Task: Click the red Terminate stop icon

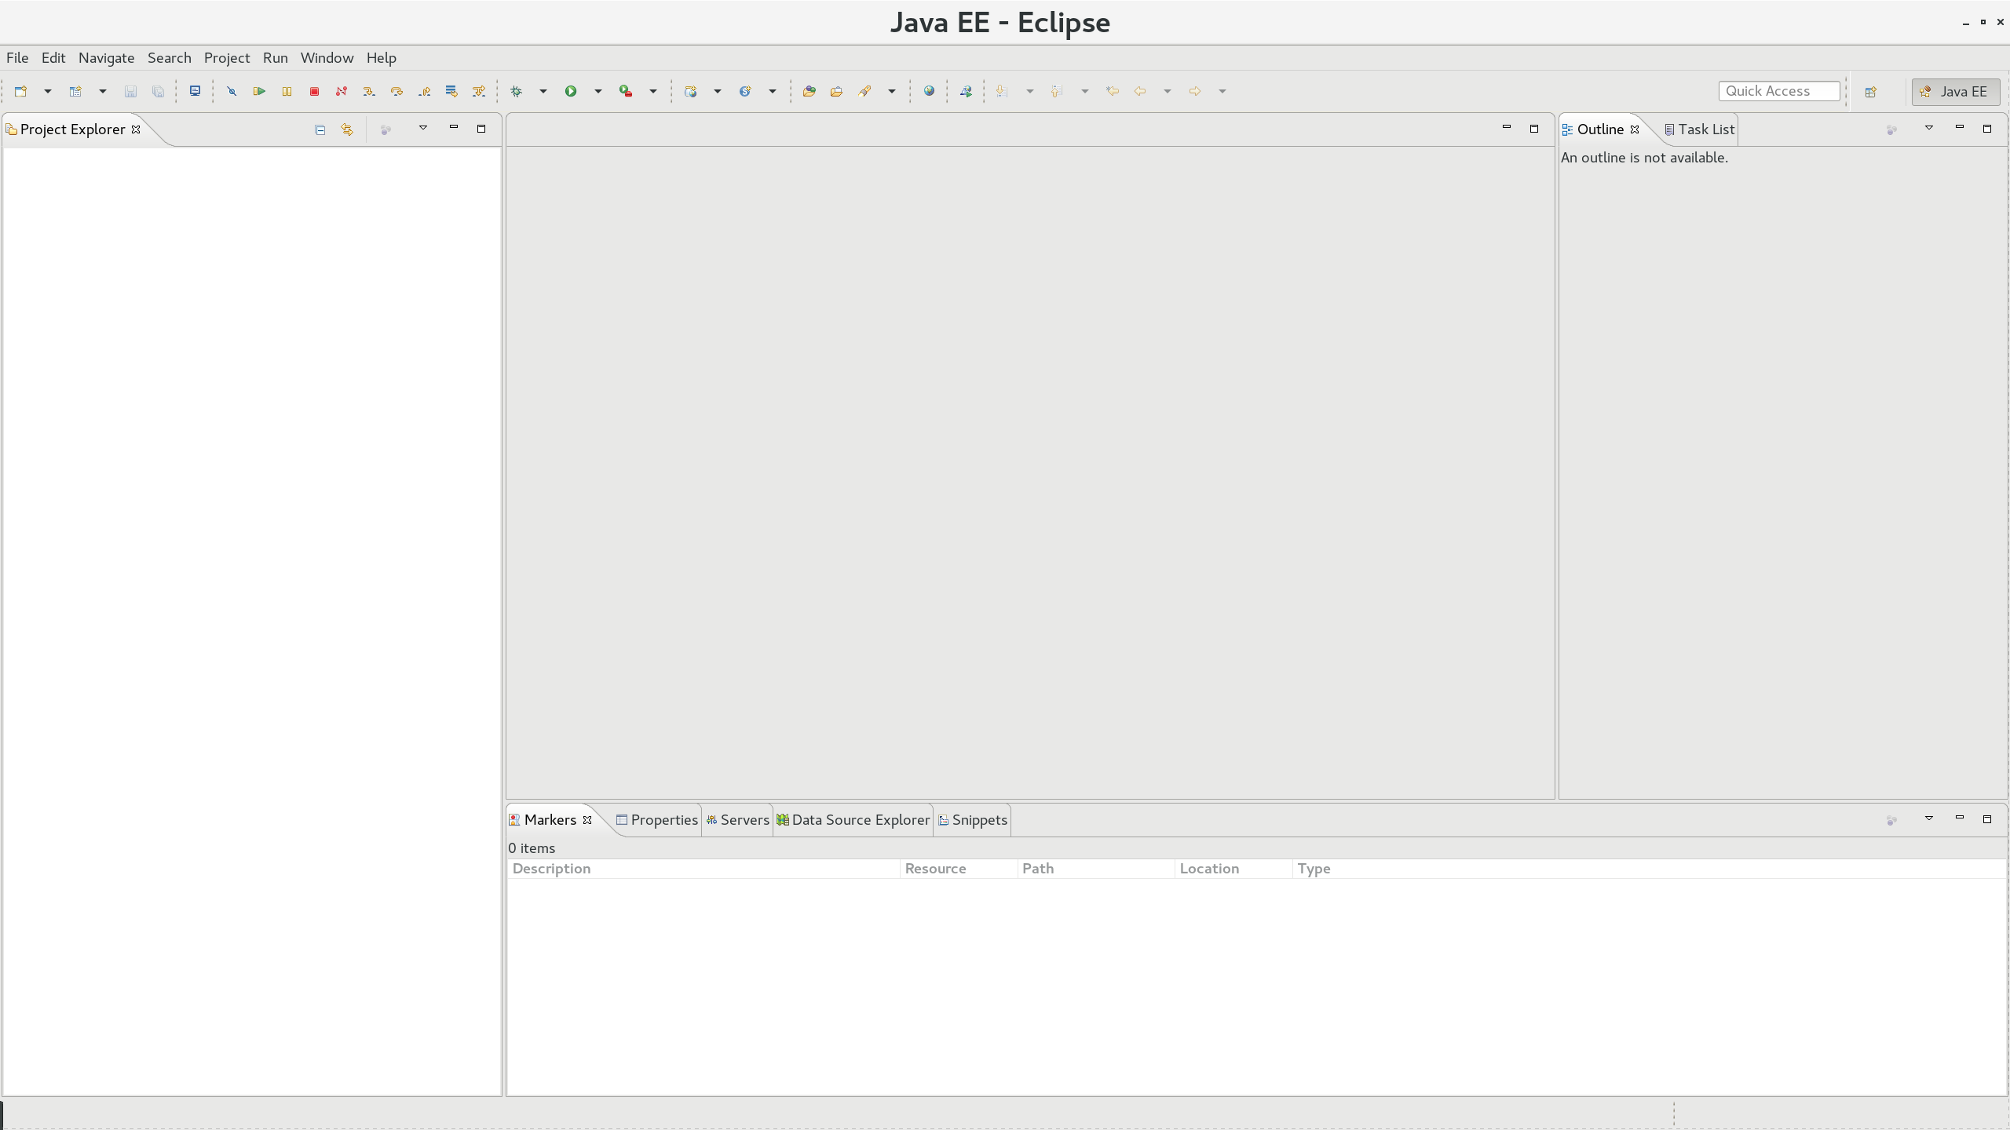Action: pos(314,91)
